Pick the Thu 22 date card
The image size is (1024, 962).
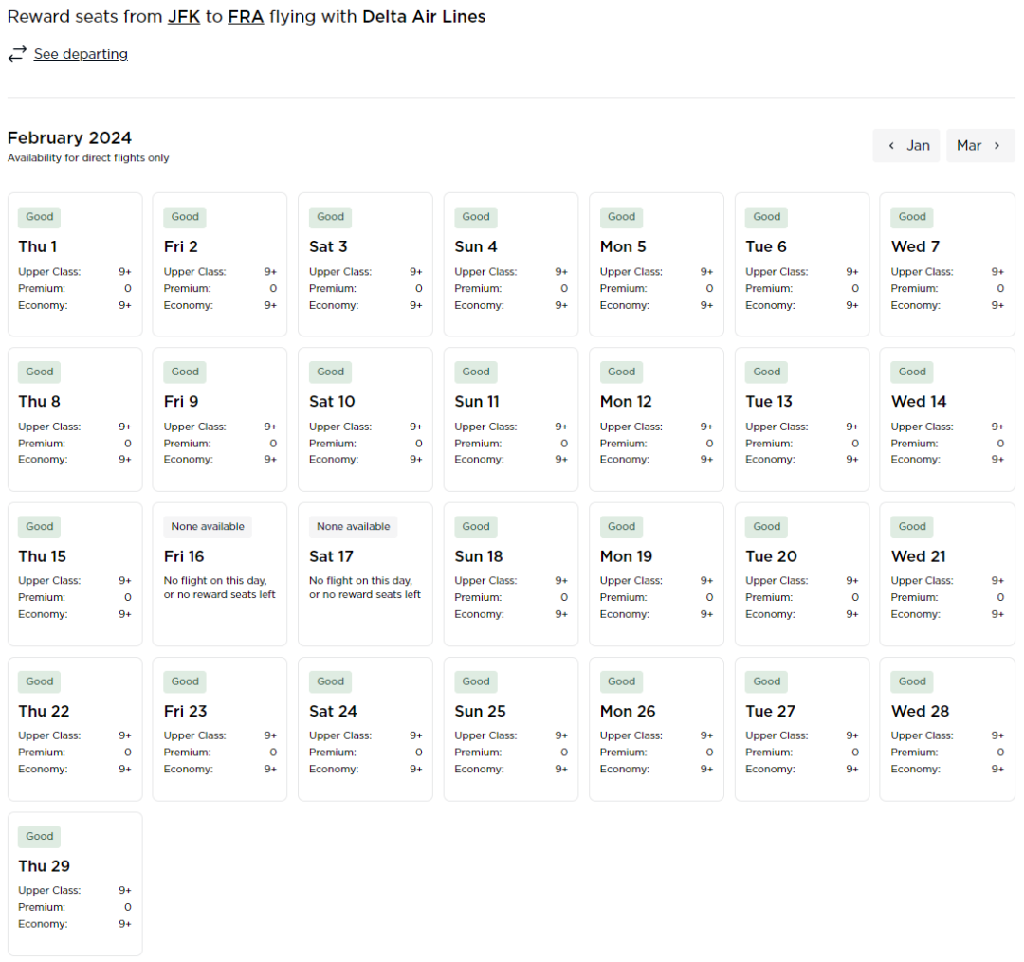pos(75,728)
